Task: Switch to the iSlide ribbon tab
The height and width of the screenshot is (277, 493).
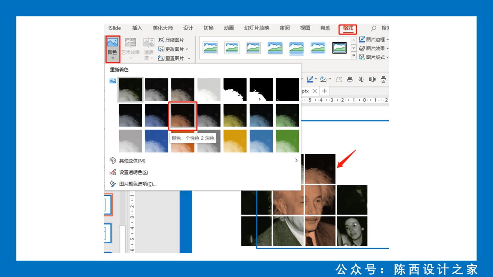Action: point(114,28)
